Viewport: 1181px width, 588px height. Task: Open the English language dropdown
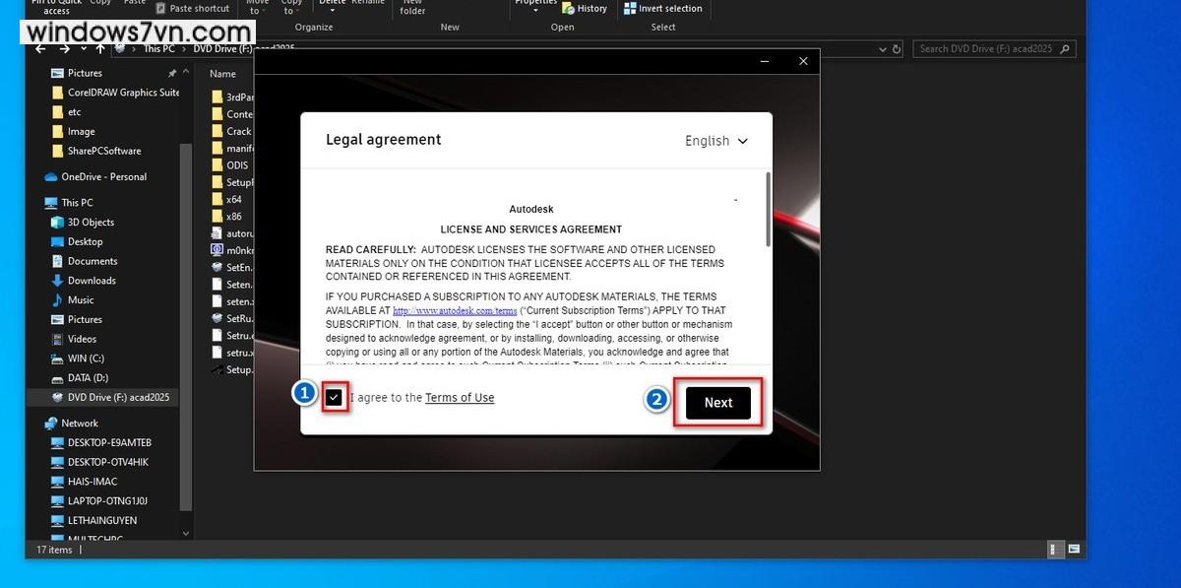(x=715, y=141)
